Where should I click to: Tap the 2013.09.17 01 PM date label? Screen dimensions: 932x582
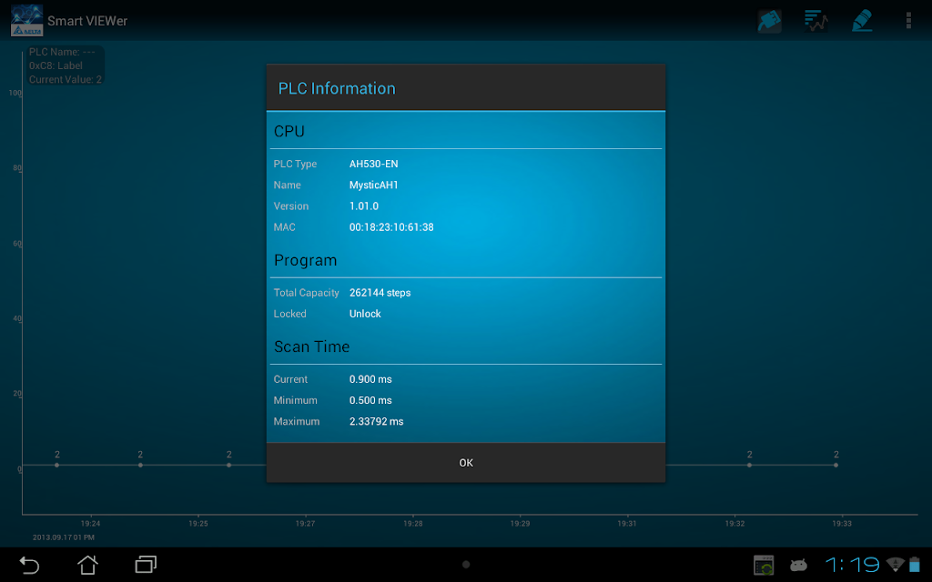(x=64, y=537)
